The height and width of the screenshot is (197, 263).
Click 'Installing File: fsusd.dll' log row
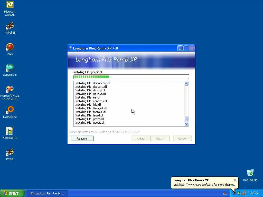coord(89,115)
